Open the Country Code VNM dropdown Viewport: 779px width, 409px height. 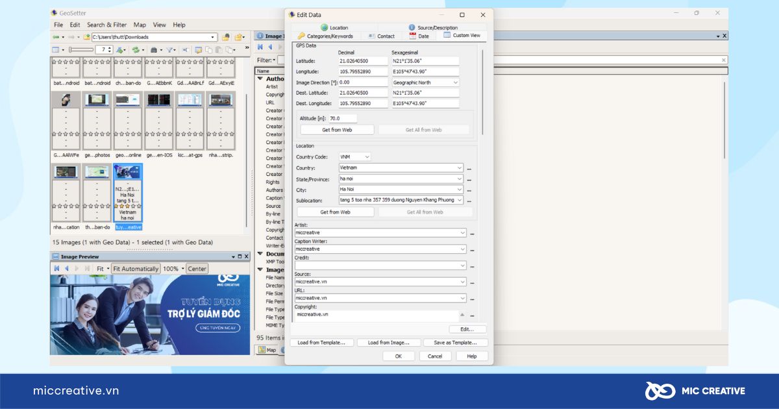(367, 157)
